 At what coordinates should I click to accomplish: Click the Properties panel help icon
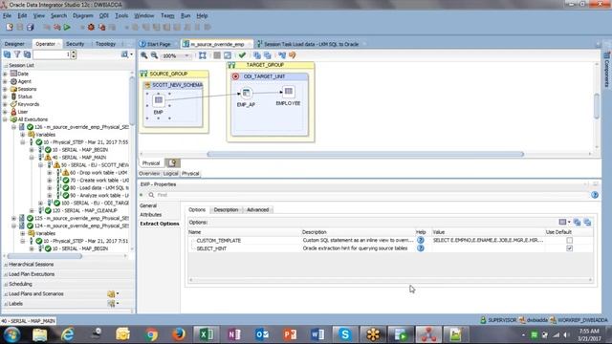(x=595, y=195)
